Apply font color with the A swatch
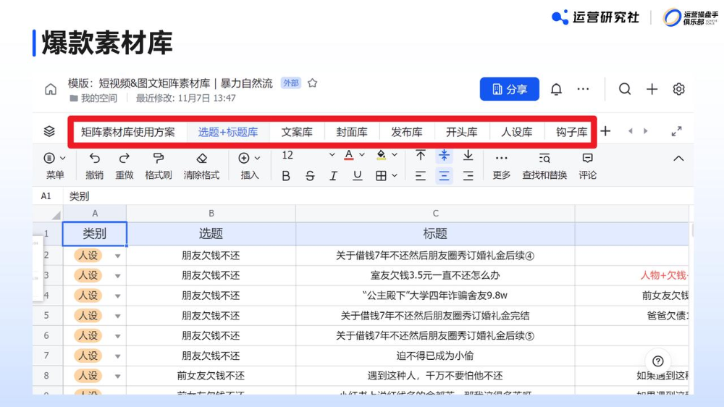724x407 pixels. 349,155
